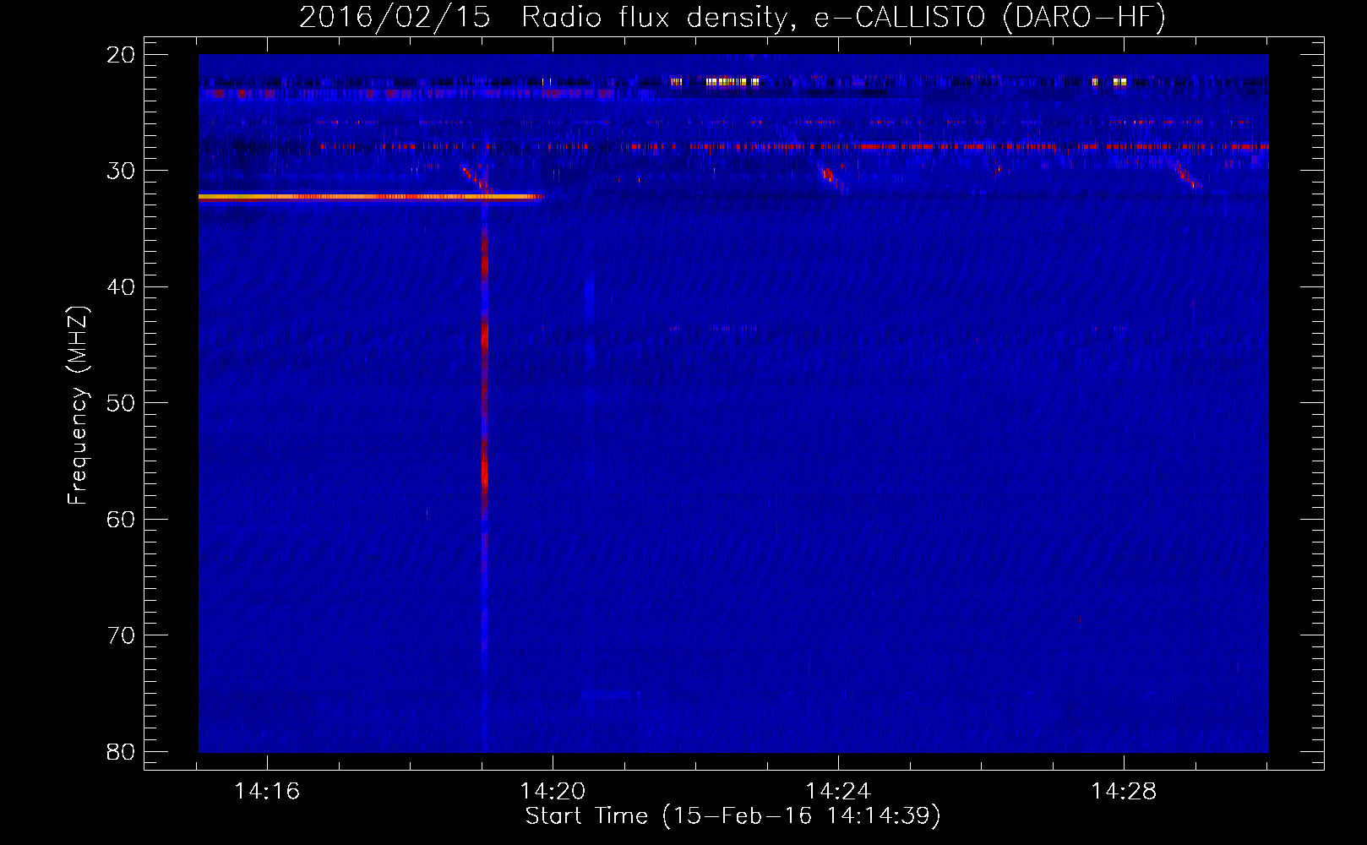Click the 14:16 time tick label
This screenshot has height=845, width=1367.
[267, 791]
